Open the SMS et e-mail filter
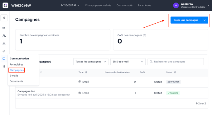212x115 pixels. pyautogui.click(x=128, y=62)
